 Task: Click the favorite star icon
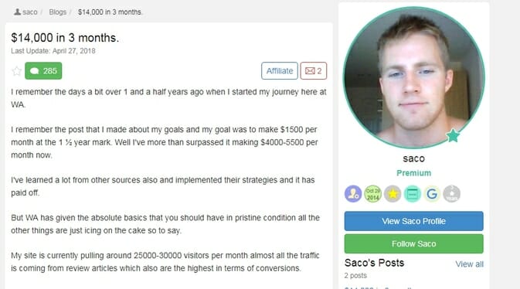16,71
